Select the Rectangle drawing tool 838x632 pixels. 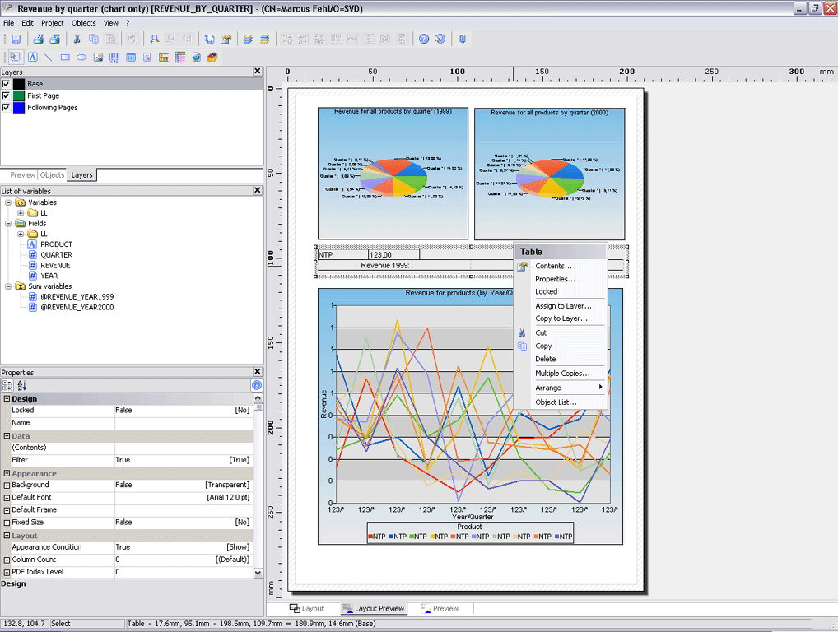click(x=65, y=58)
